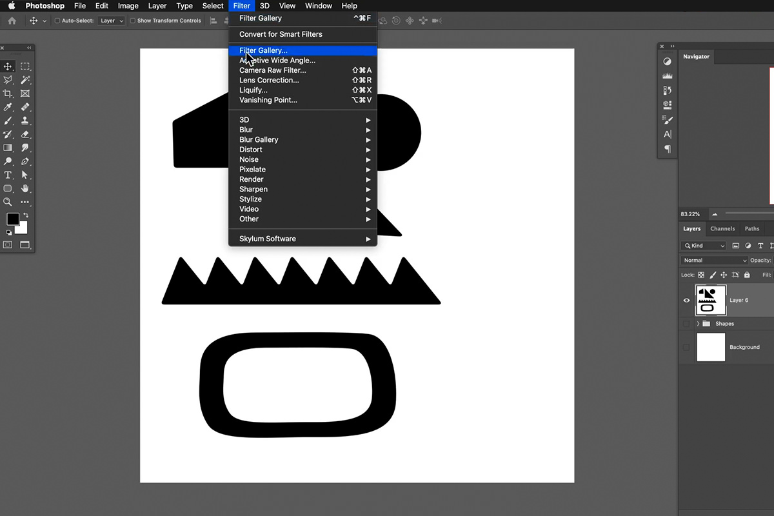Open the Blur Gallery submenu
This screenshot has height=516, width=774.
click(303, 139)
